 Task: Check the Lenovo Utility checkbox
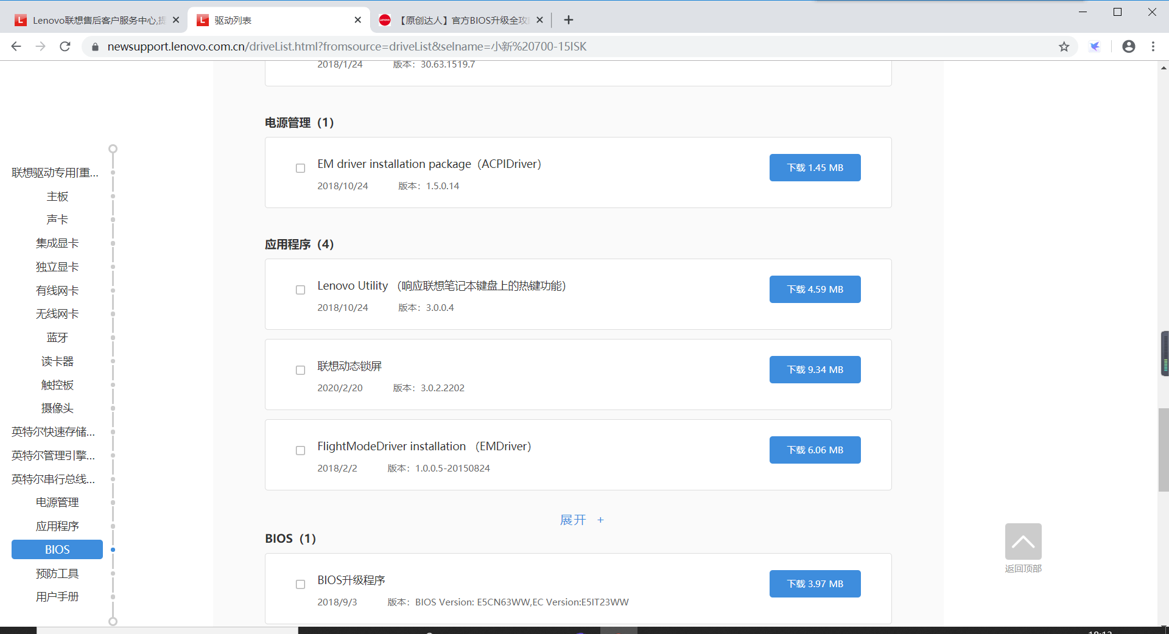[300, 290]
